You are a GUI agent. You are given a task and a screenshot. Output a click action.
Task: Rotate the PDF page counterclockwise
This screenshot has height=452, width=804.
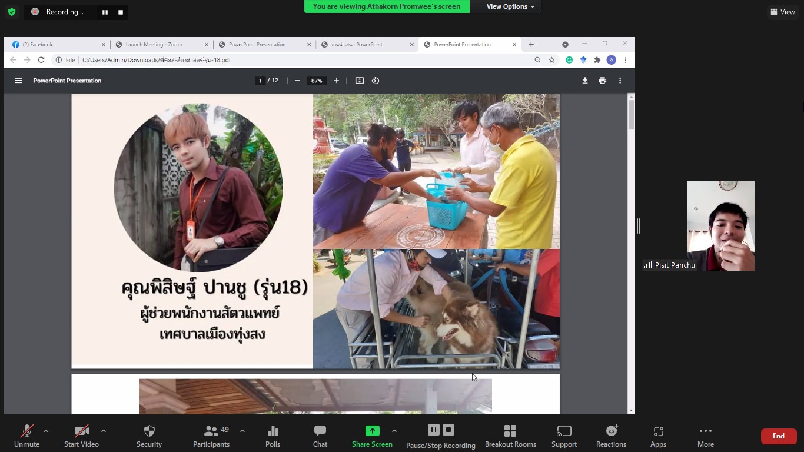[x=376, y=81]
